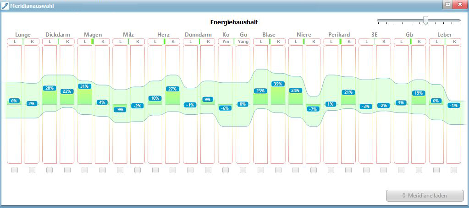Viewport: 469px width, 208px height.
Task: Click the Niere L header label
Action: tap(296, 42)
